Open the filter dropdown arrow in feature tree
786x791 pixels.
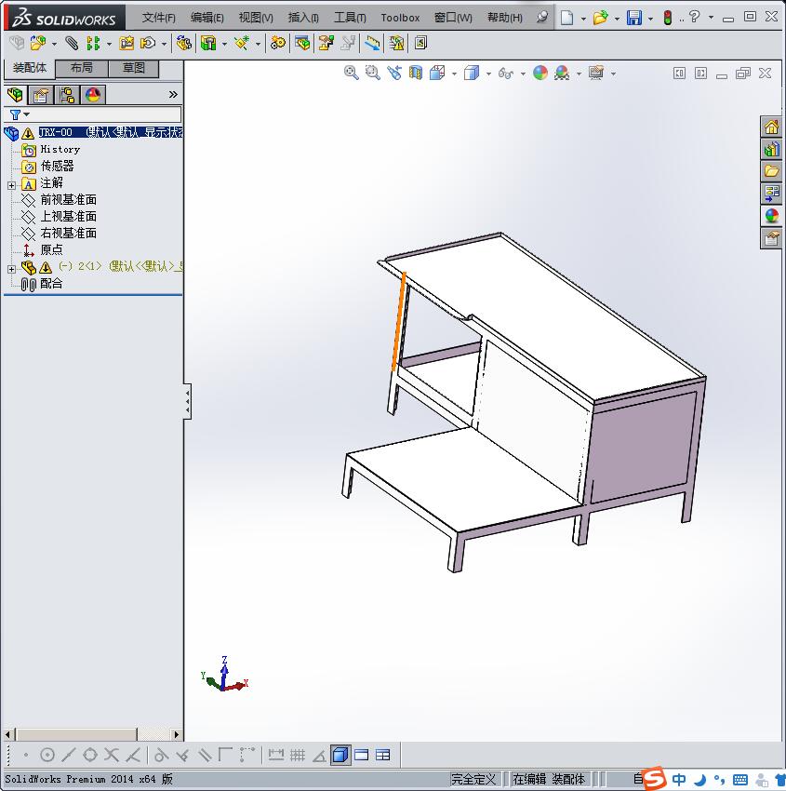coord(27,115)
